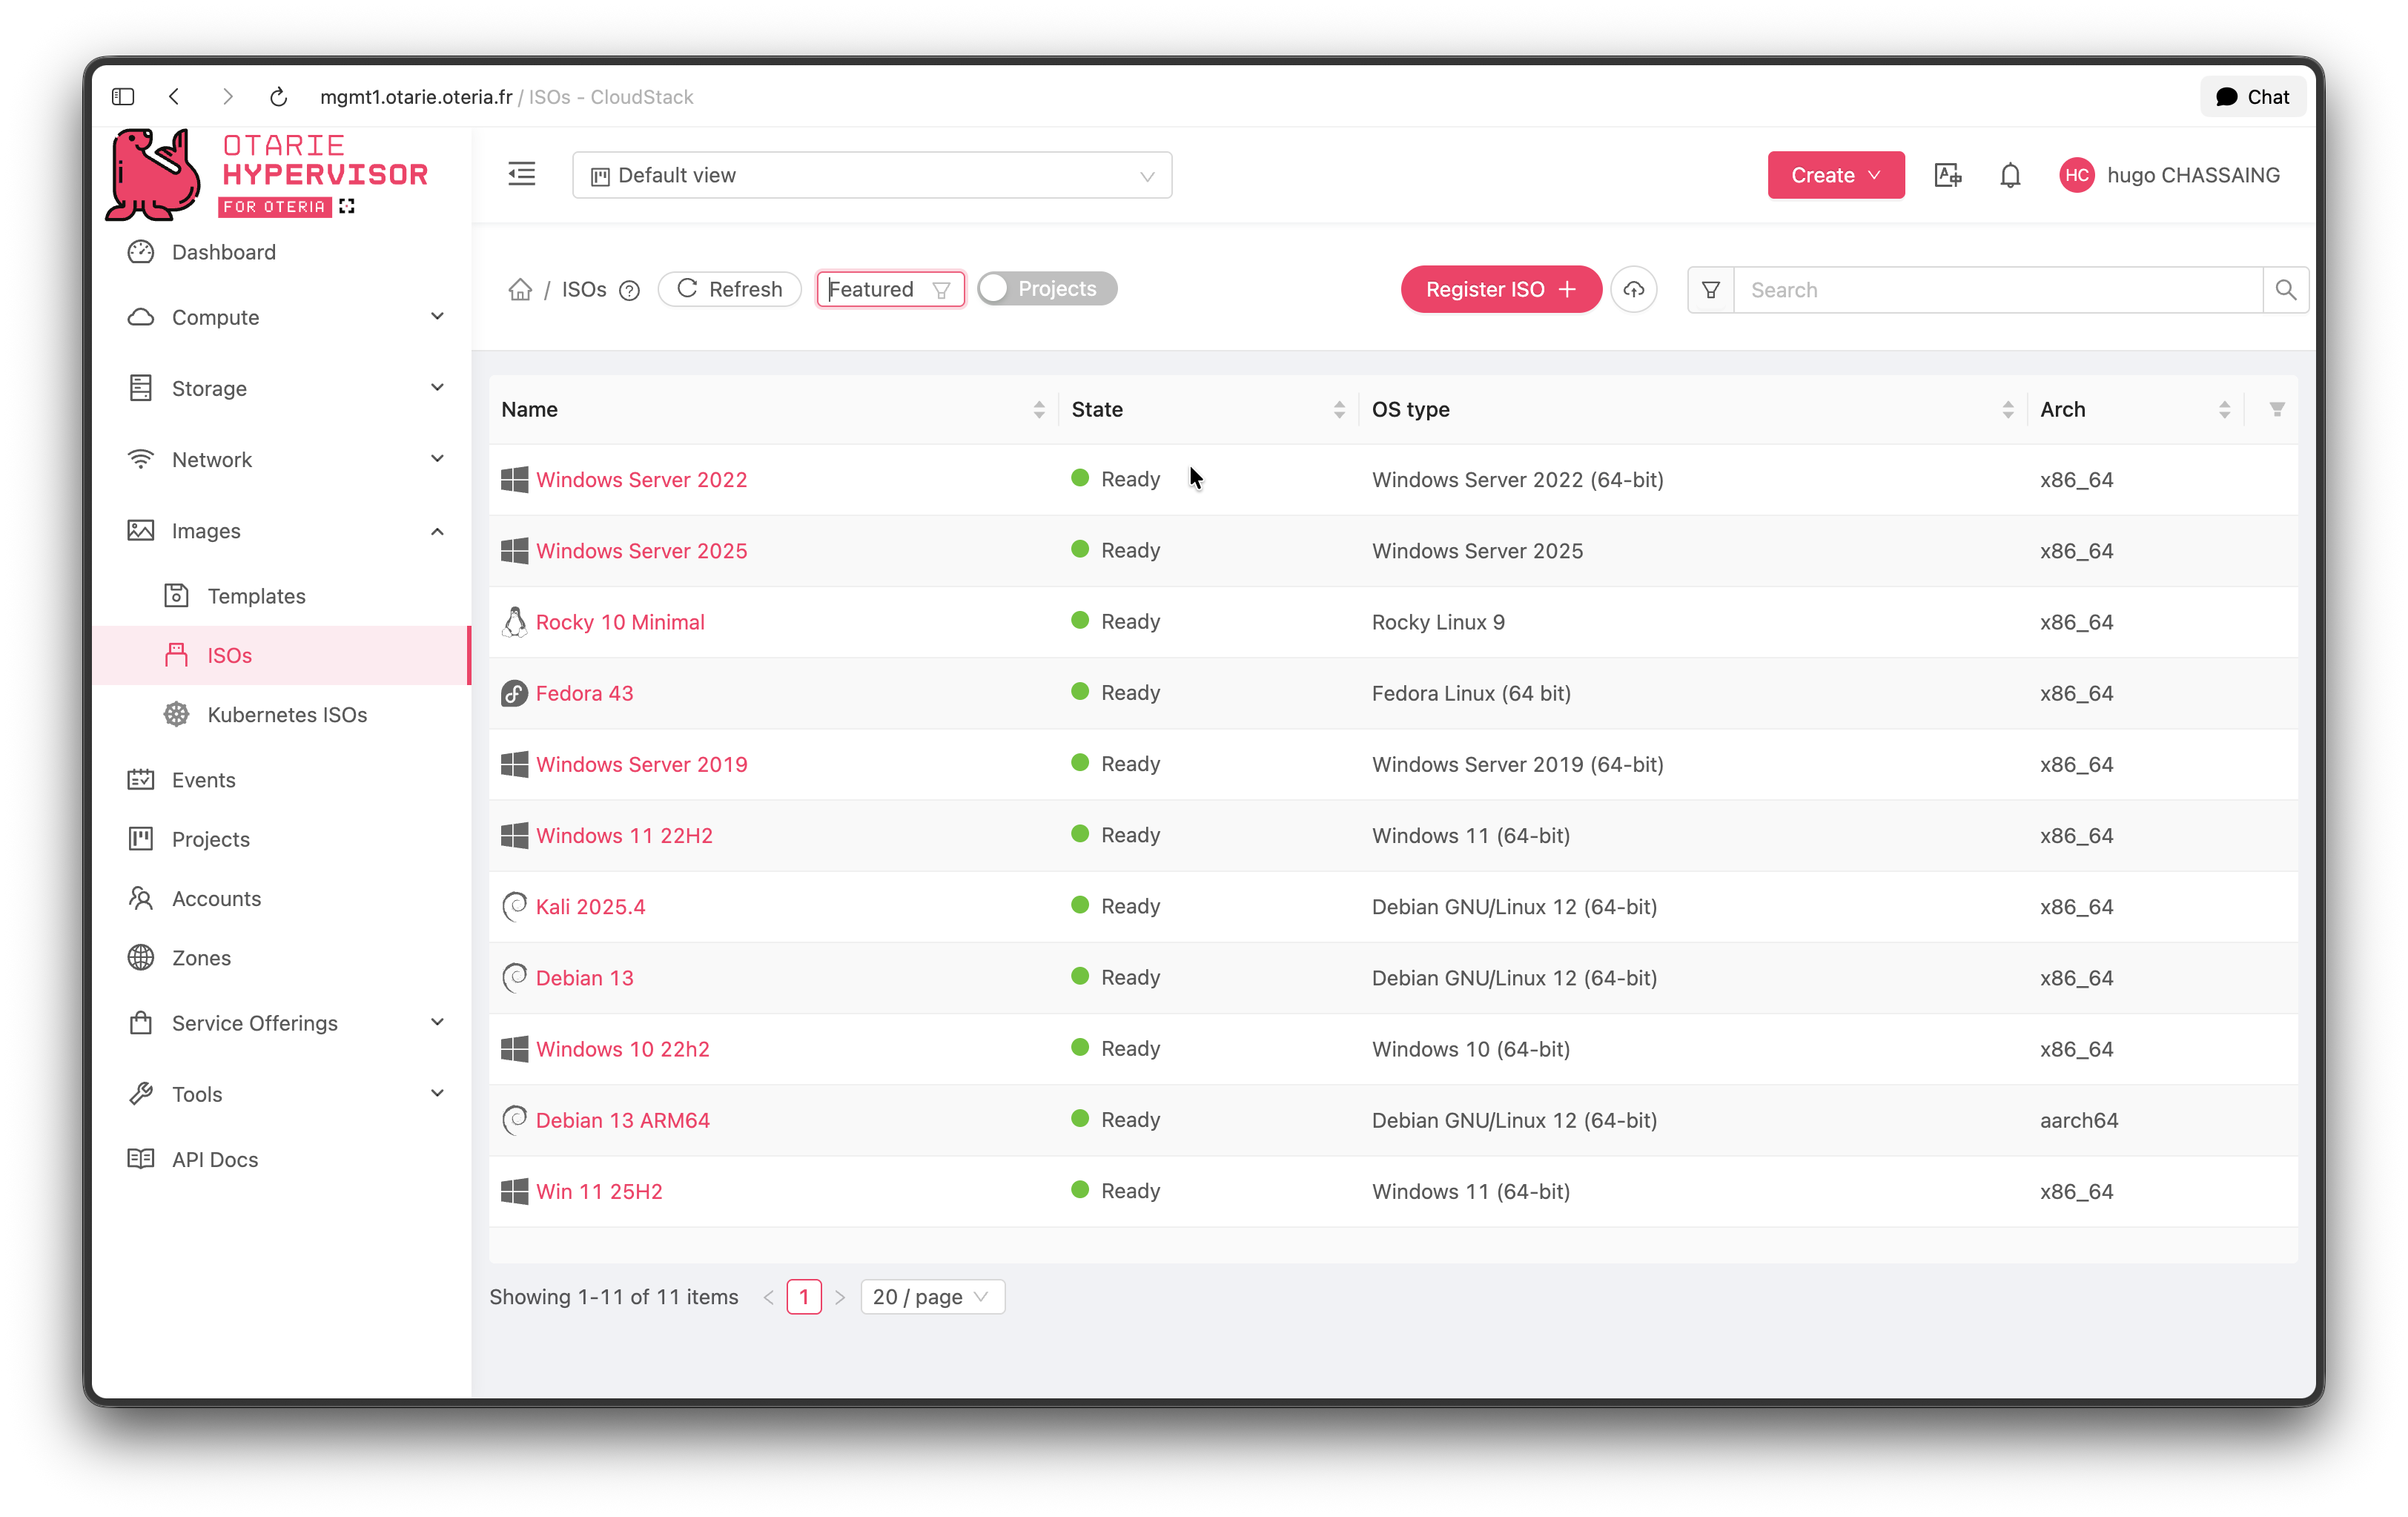Toggle the Projects switch

pos(1046,289)
